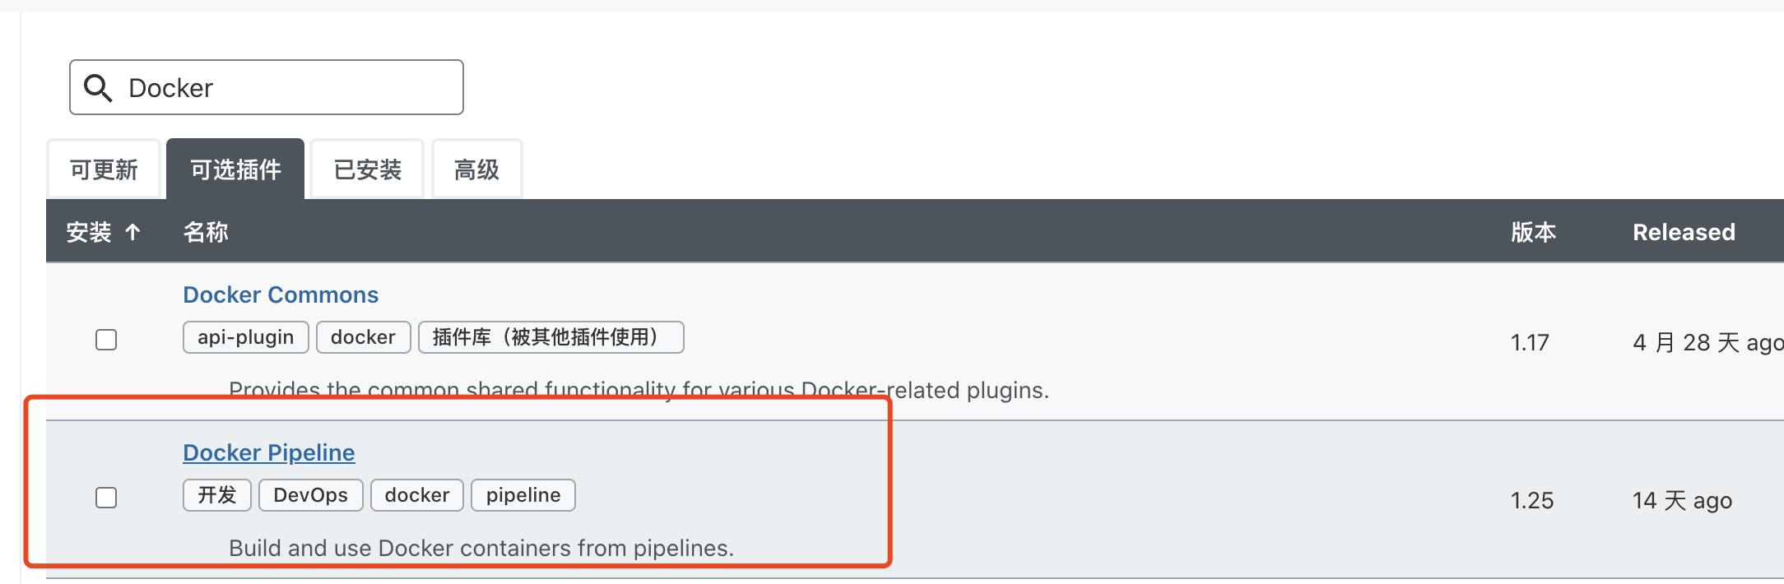Click the DevOps tag

coord(310,495)
